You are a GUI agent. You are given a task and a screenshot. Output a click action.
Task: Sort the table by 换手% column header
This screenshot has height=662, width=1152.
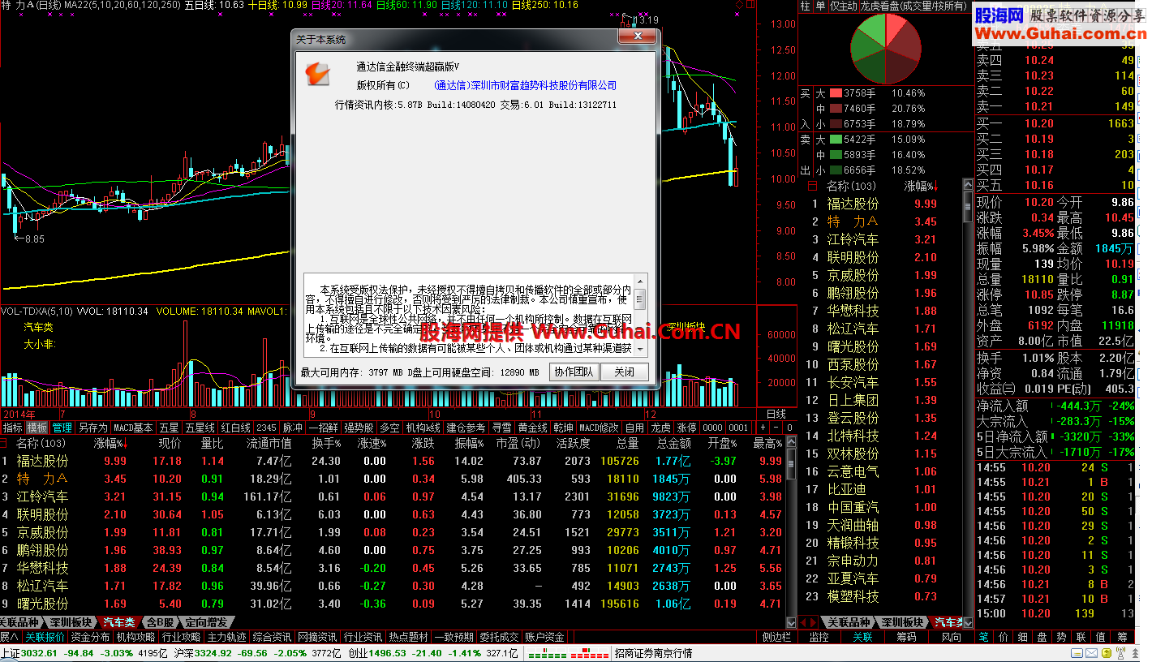tap(327, 443)
